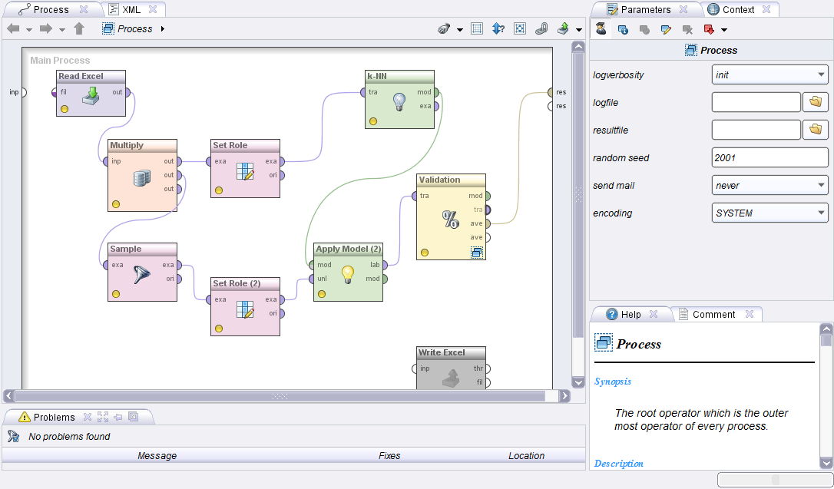Open the forward history dropdown arrow
The height and width of the screenshot is (489, 834).
[61, 30]
